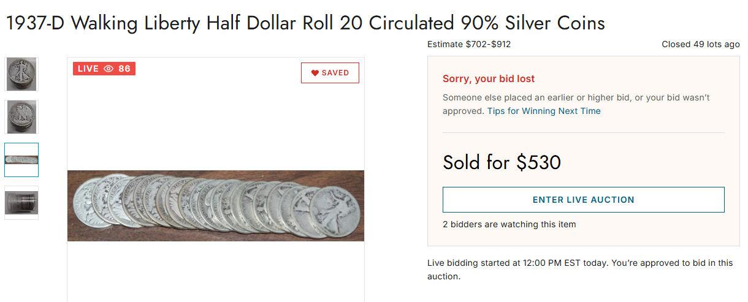Click the rightmost coin in main photo
Image resolution: width=748 pixels, height=302 pixels.
click(x=335, y=211)
